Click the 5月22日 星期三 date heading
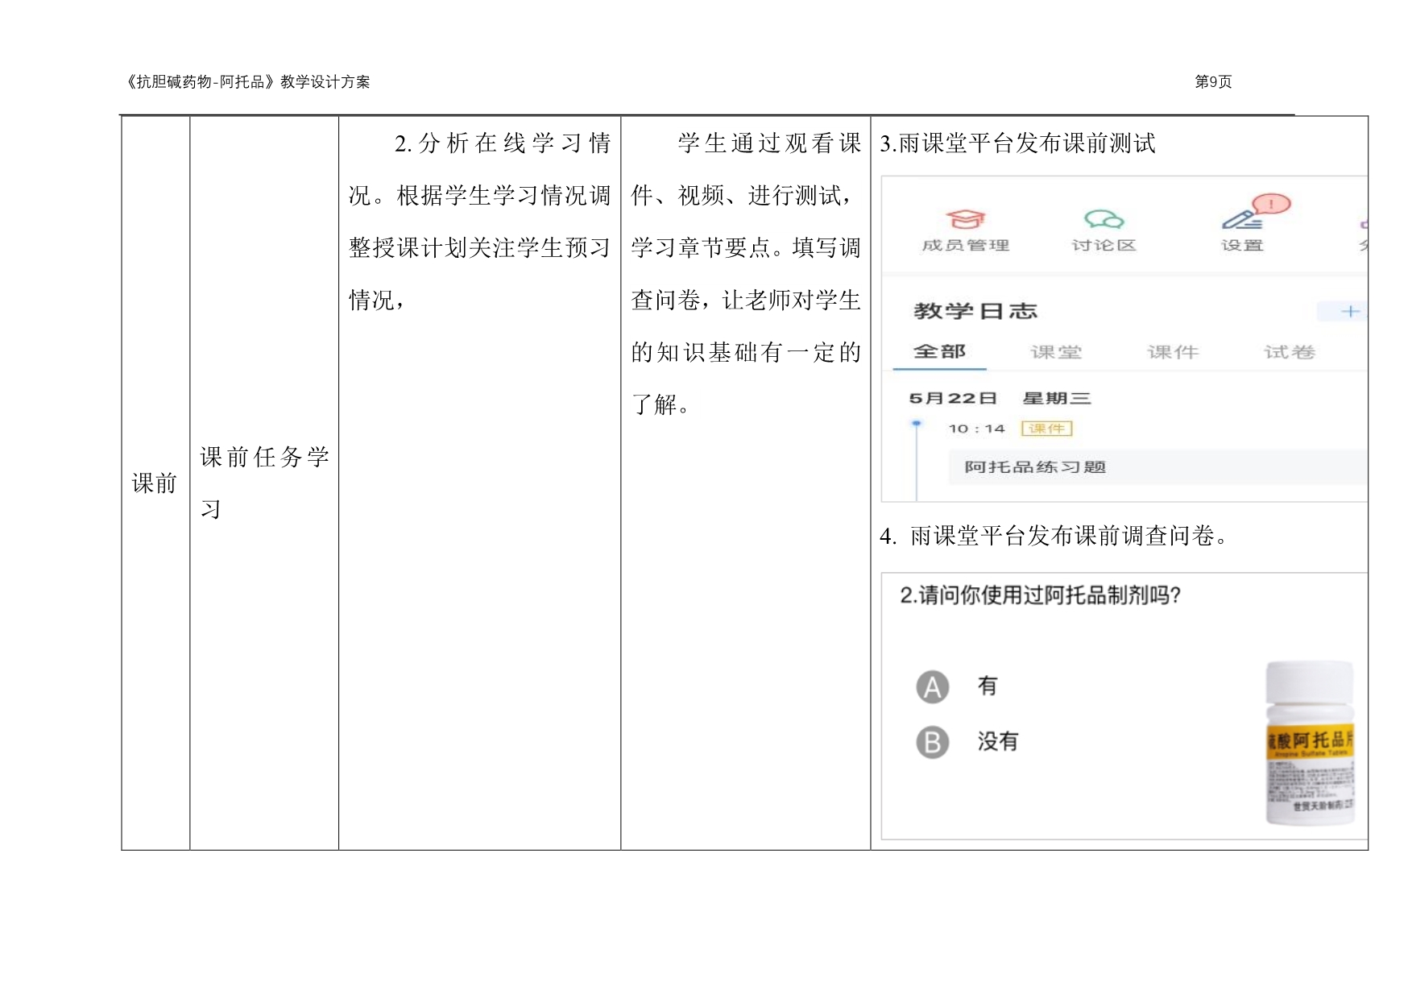The width and height of the screenshot is (1412, 999). tap(1000, 398)
